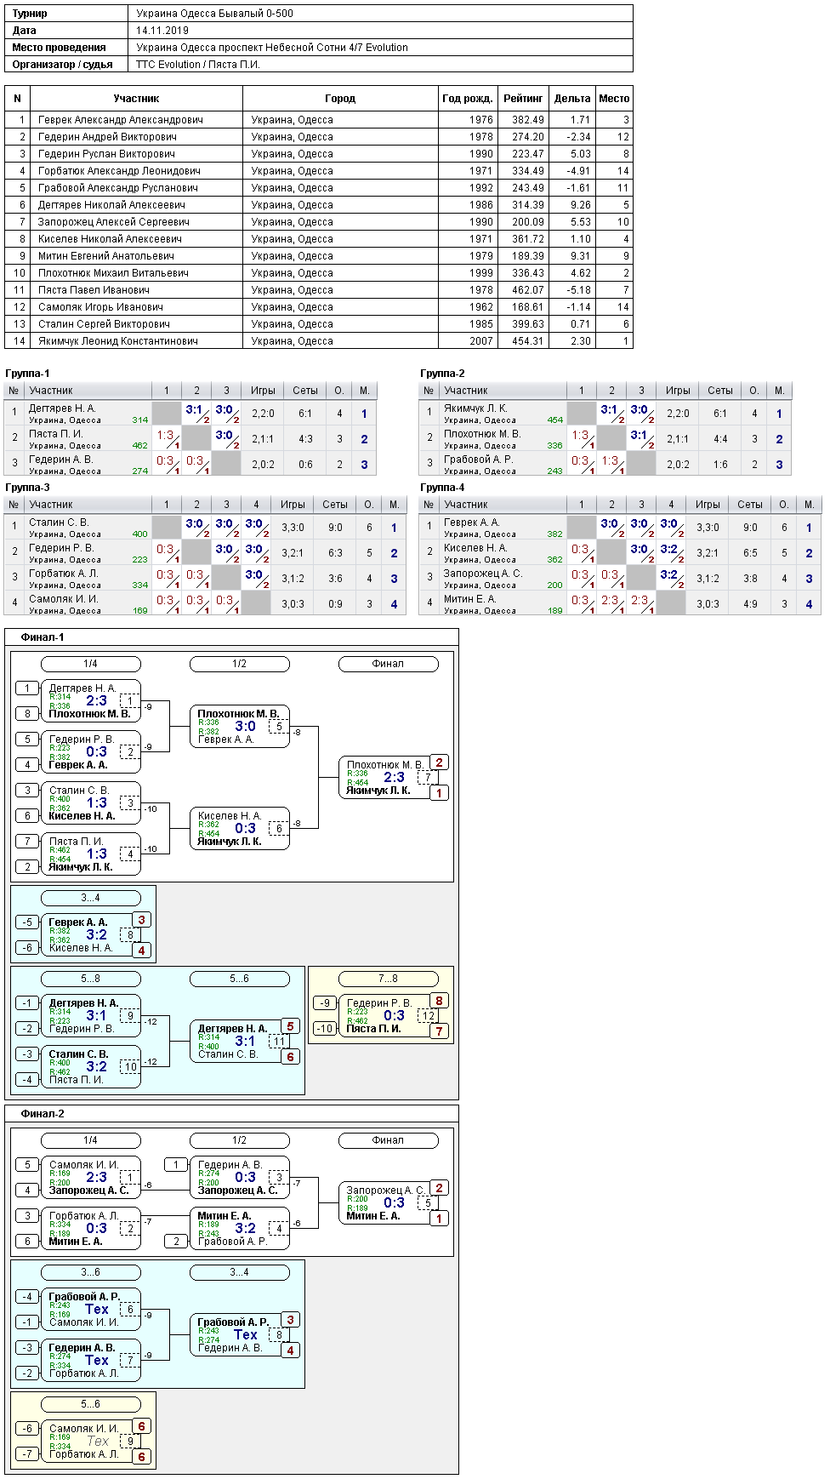Open the Запорожец vs Митин final match

[x=388, y=1203]
